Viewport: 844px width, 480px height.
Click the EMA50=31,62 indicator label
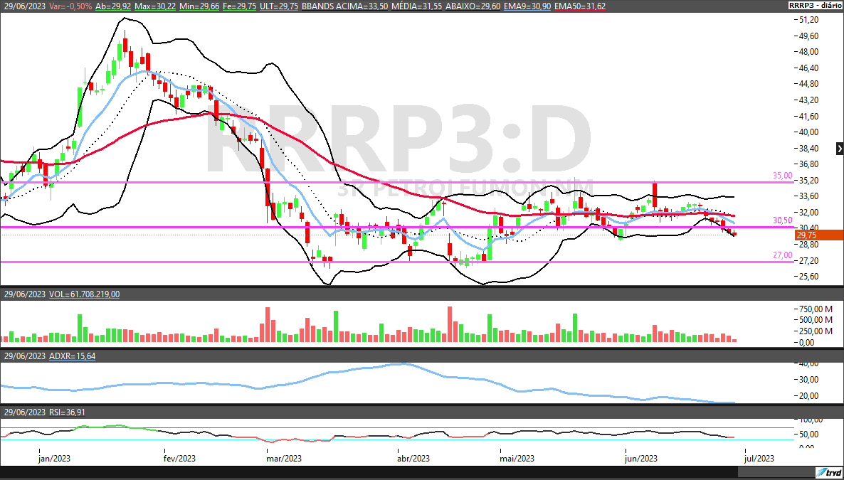pos(579,5)
